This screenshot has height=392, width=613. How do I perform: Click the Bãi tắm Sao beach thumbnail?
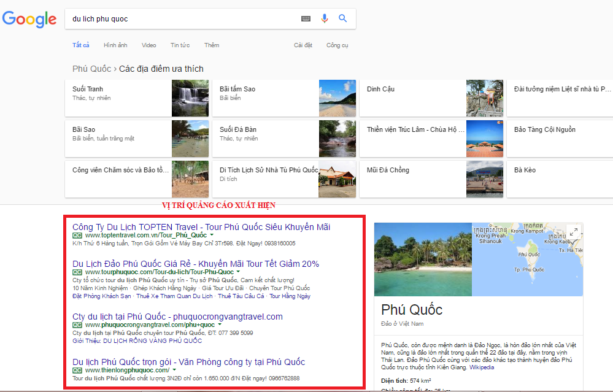click(x=337, y=98)
